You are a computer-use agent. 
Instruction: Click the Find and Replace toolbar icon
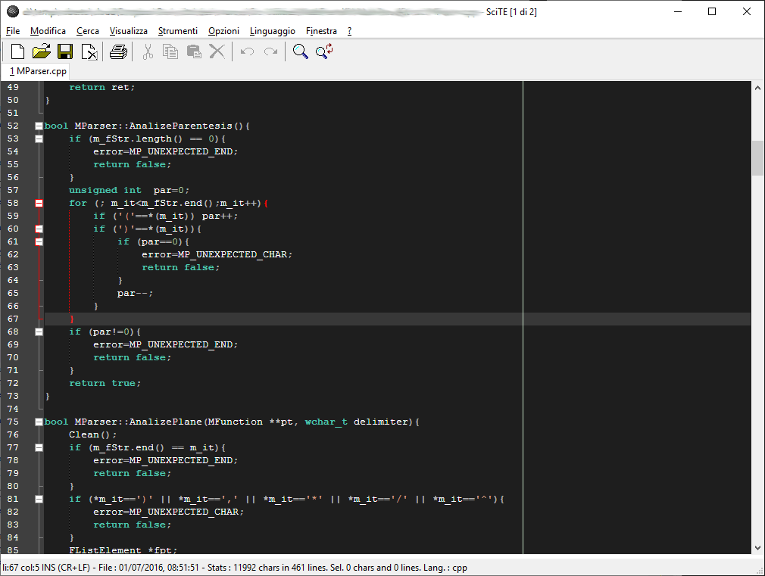click(324, 51)
